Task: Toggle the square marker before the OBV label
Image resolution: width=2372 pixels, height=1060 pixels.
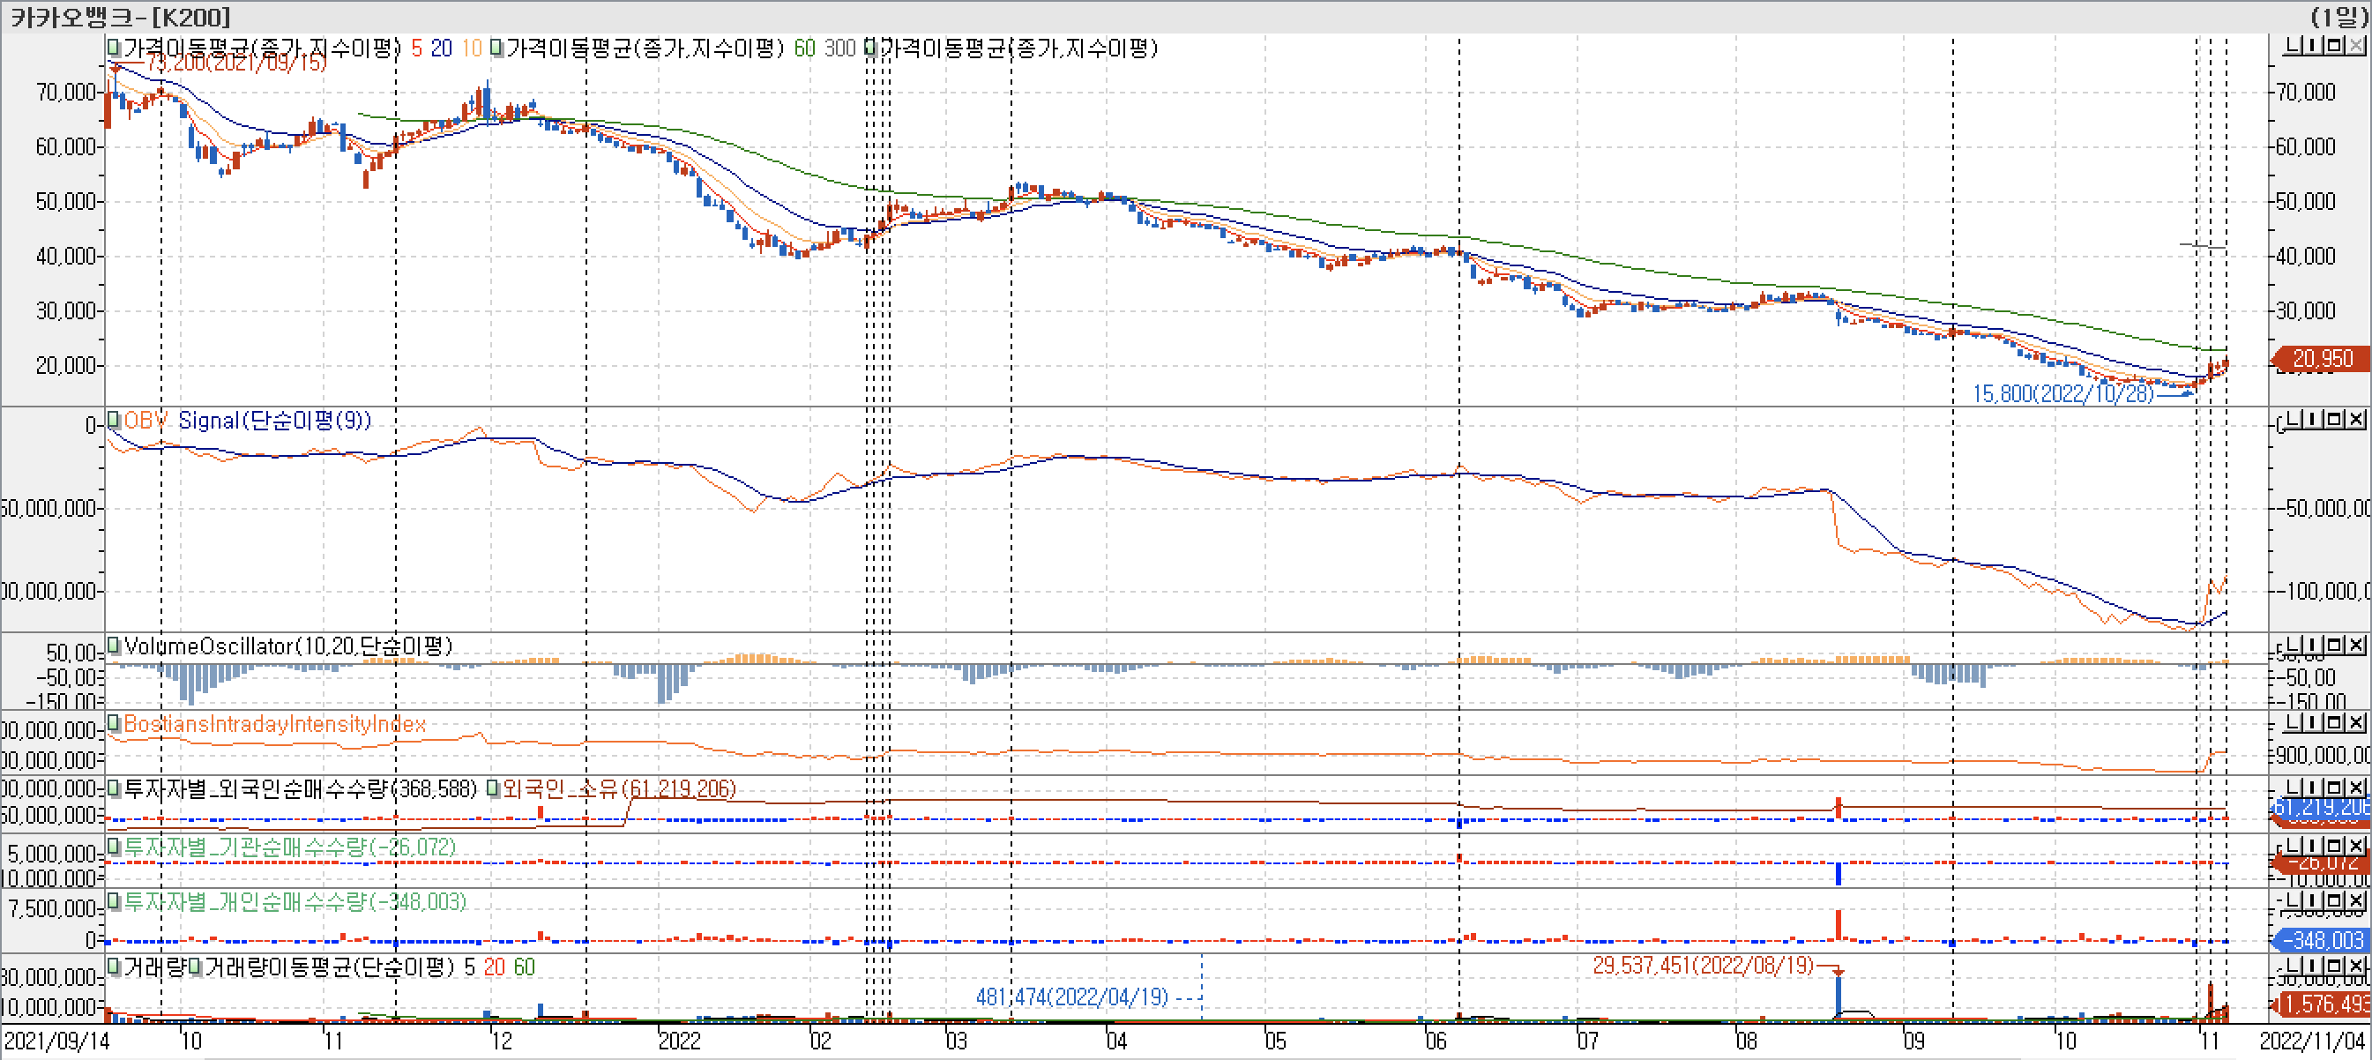Action: pyautogui.click(x=113, y=420)
